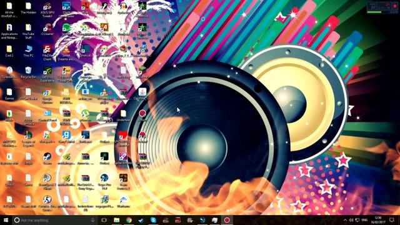Viewport: 400px width, 225px height.
Task: Open Task View from the taskbar
Action: point(104,220)
